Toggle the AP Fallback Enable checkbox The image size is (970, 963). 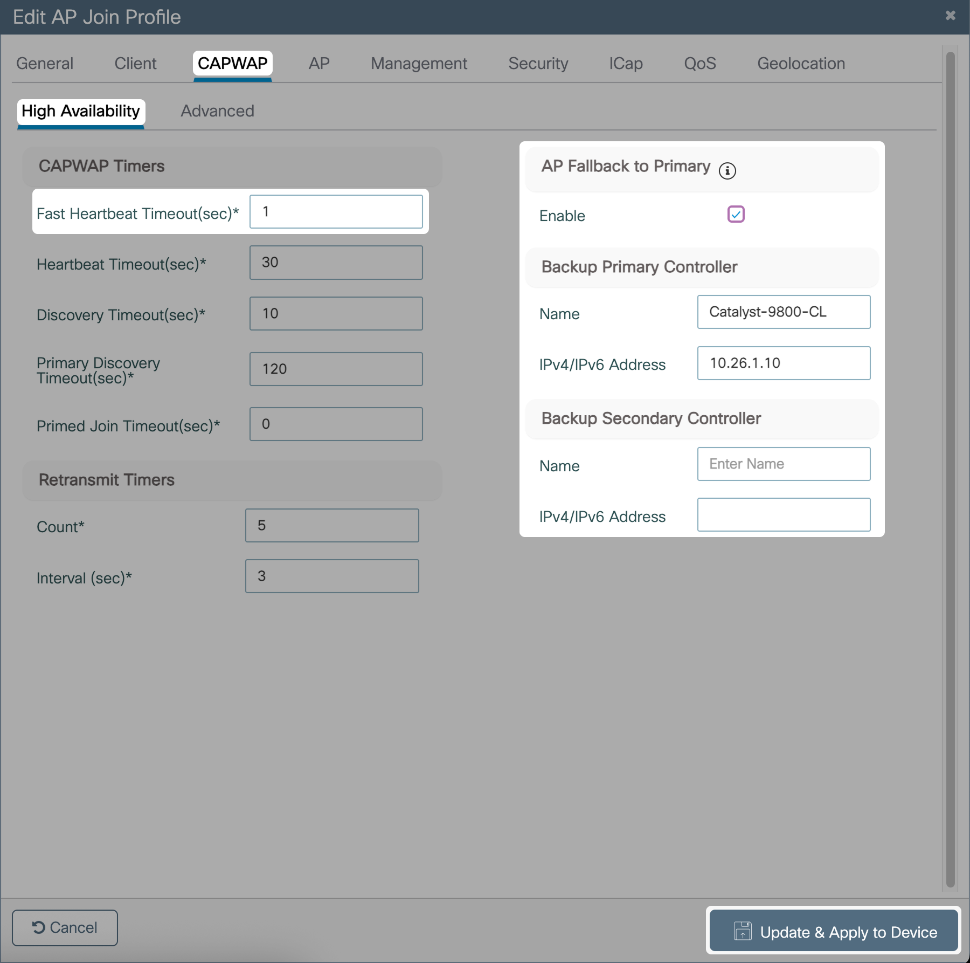736,215
